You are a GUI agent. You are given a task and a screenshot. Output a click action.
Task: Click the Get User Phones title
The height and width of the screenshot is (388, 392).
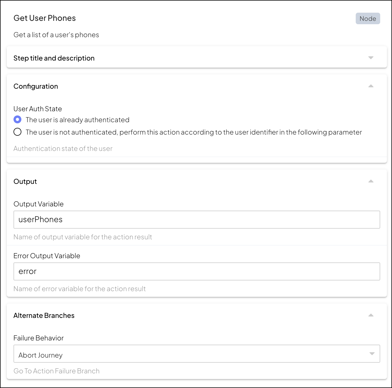[45, 18]
